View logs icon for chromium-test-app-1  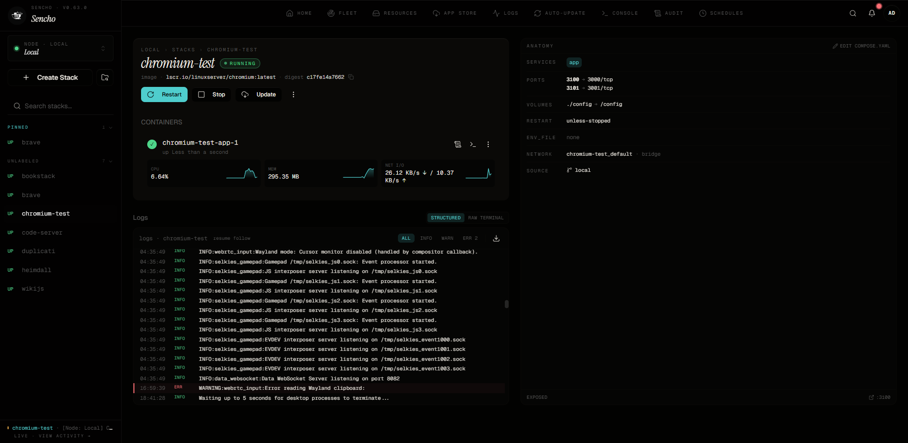pos(458,144)
